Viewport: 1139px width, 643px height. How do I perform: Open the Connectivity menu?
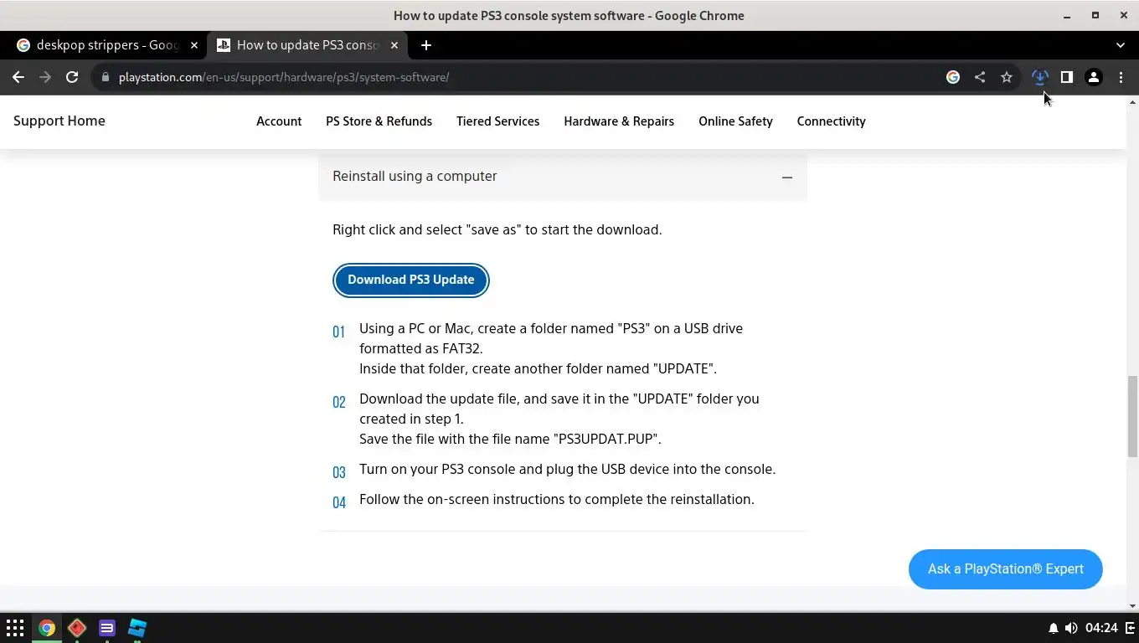[831, 121]
